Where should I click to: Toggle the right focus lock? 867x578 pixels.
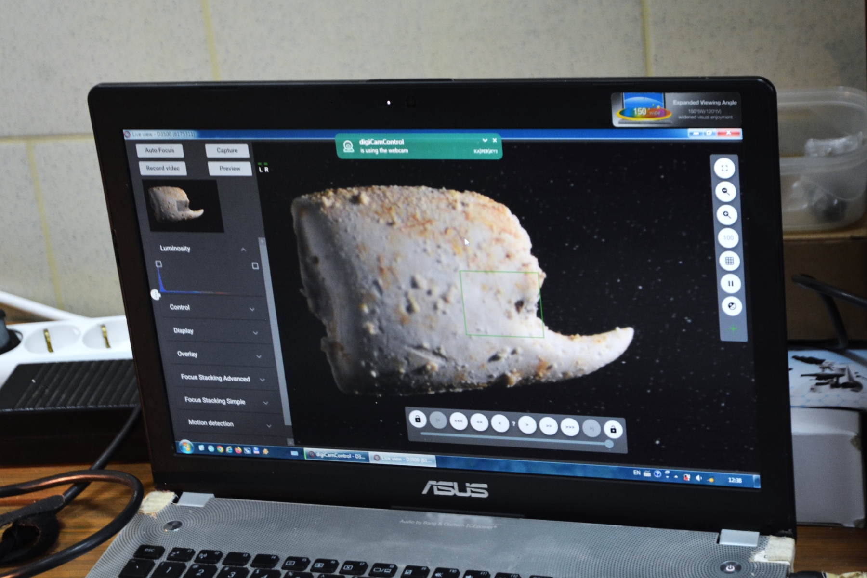click(613, 429)
